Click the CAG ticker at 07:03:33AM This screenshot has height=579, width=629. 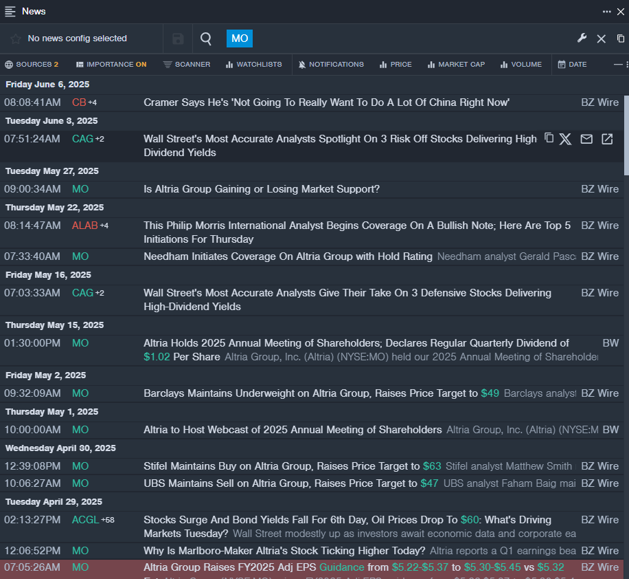[x=82, y=293]
